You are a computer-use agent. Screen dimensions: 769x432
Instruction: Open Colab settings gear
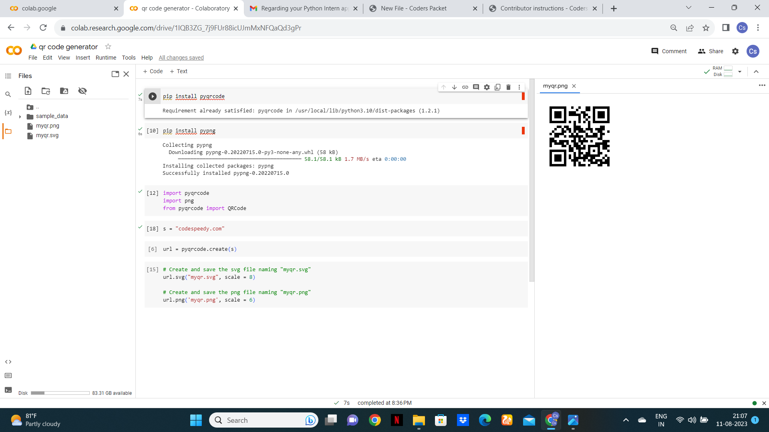pyautogui.click(x=735, y=51)
